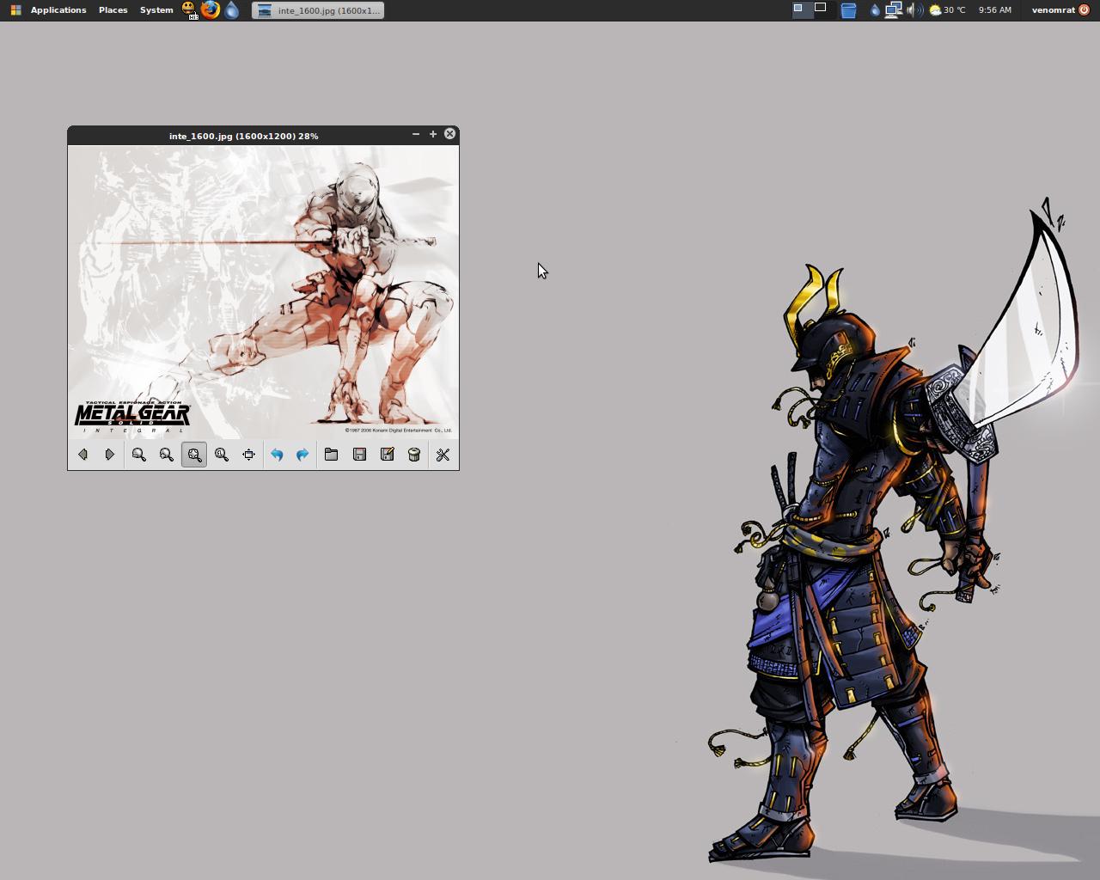Switch the image viewer to fullscreen mode
Screen dimensions: 1100x880
point(249,455)
